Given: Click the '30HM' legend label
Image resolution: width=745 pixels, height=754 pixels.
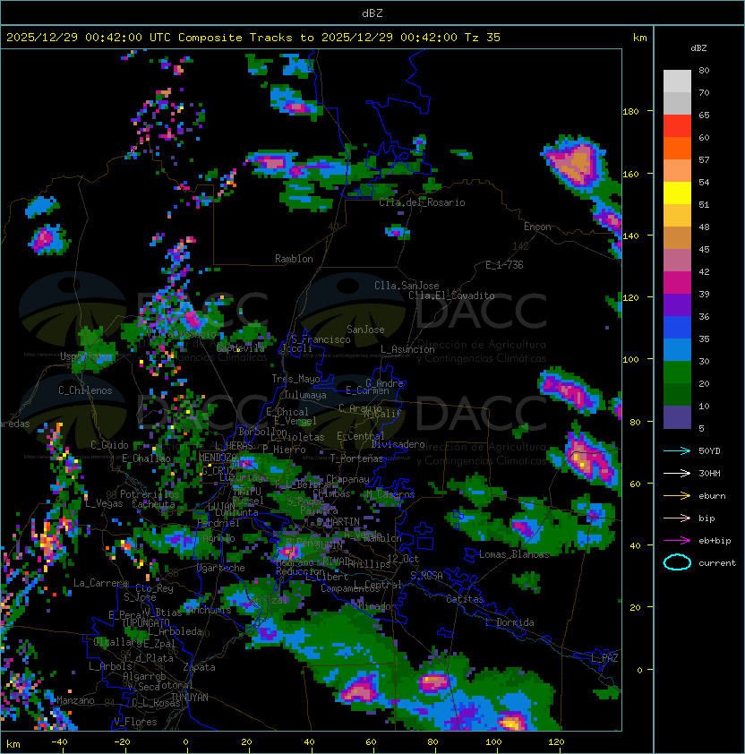Looking at the screenshot, I should pos(709,473).
